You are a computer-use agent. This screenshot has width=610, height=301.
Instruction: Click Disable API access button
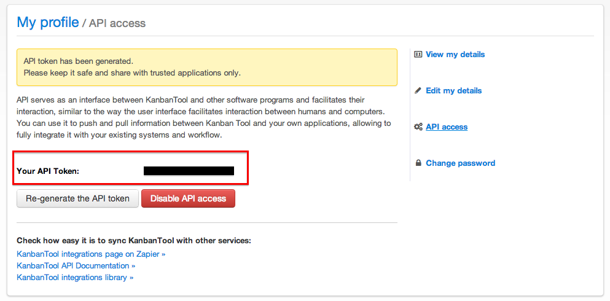coord(189,198)
